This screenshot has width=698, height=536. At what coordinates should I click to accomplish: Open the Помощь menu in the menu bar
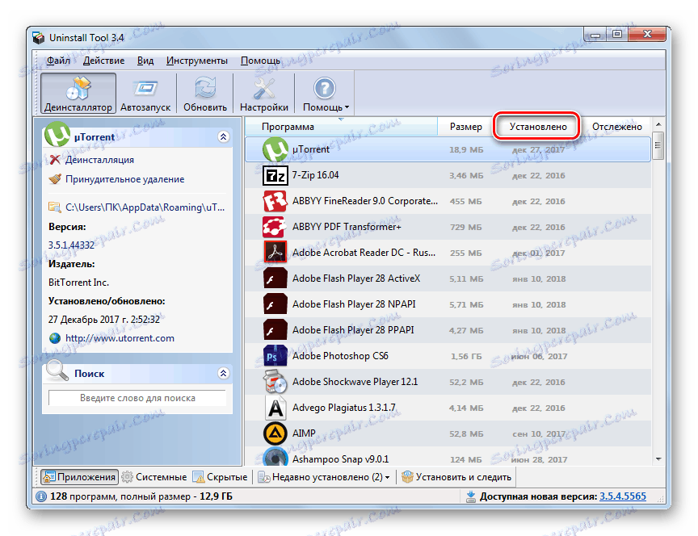(x=260, y=61)
